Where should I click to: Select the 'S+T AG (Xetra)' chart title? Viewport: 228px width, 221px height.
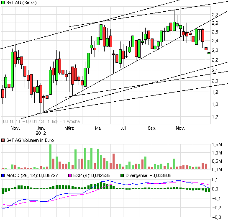[21, 3]
